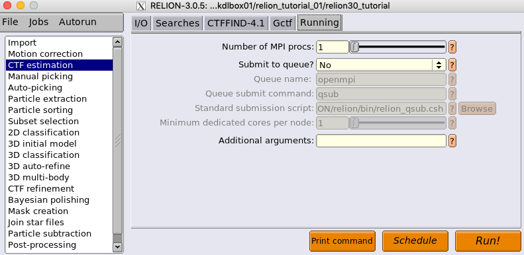Viewport: 524px width, 255px height.
Task: Select the Running tab
Action: (x=319, y=22)
